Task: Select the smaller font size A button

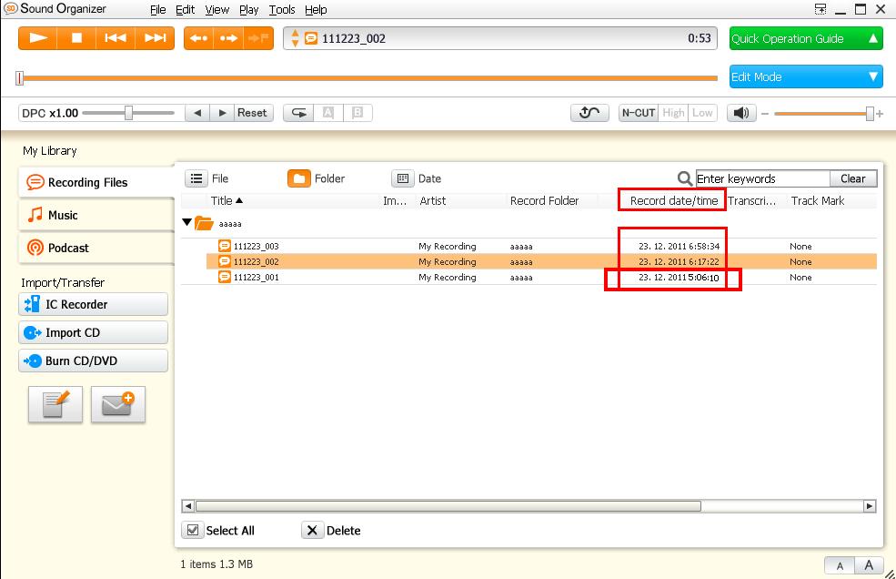Action: click(x=840, y=566)
